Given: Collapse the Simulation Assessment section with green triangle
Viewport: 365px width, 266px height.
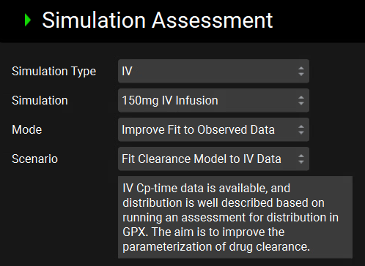Looking at the screenshot, I should [x=28, y=20].
